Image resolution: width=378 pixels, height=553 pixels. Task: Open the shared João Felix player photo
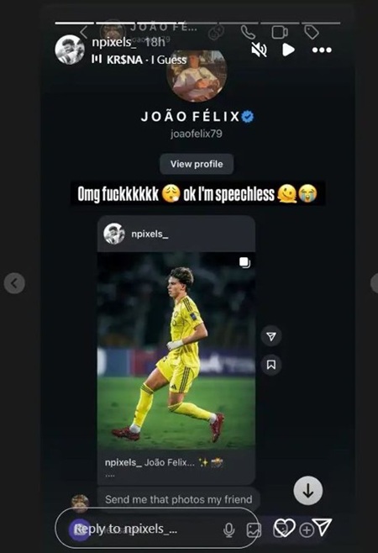tap(176, 350)
